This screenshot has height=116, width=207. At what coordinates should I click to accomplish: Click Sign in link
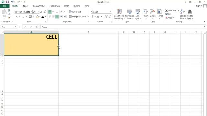(199, 6)
